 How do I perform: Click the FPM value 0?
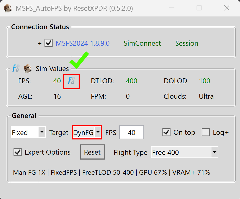point(128,96)
